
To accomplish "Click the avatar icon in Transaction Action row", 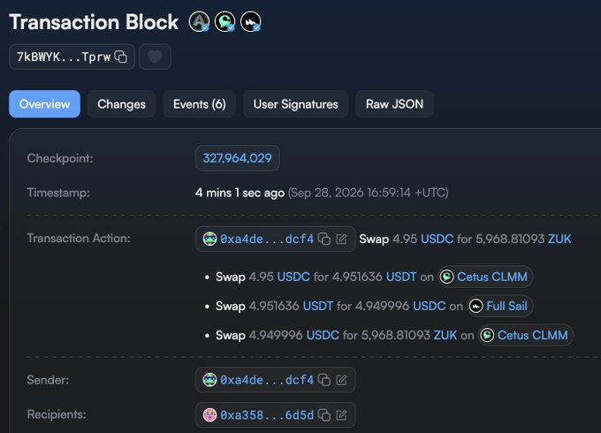I will [x=209, y=239].
